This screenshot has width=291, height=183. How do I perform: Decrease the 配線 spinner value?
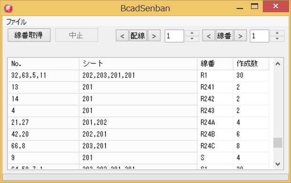pyautogui.click(x=192, y=39)
